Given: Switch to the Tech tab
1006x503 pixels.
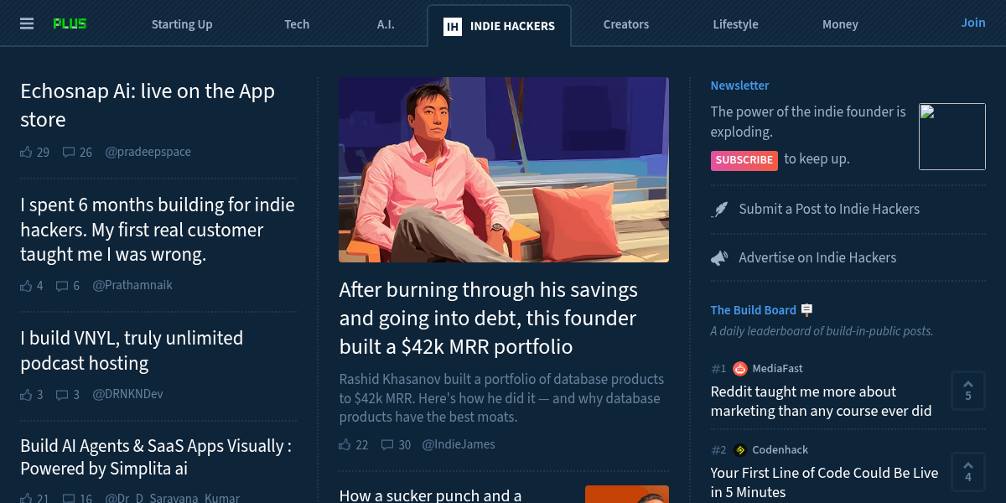Looking at the screenshot, I should point(297,24).
